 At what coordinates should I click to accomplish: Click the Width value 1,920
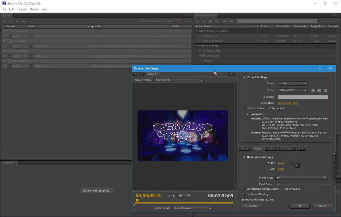(281, 163)
